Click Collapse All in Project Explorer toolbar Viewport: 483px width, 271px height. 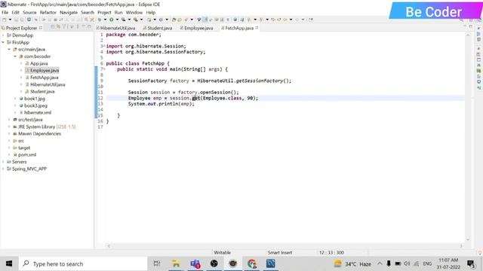click(x=52, y=27)
